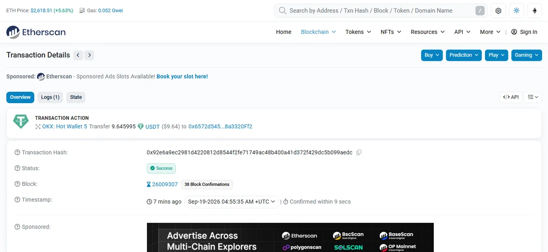Open the Prediction dropdown
Viewport: 548px width, 252px height.
[464, 55]
